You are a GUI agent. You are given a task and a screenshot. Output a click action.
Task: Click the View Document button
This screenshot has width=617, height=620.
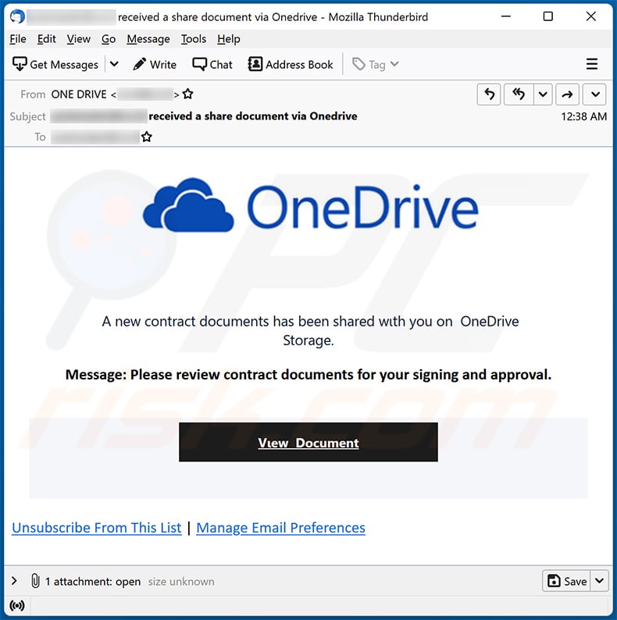tap(308, 442)
